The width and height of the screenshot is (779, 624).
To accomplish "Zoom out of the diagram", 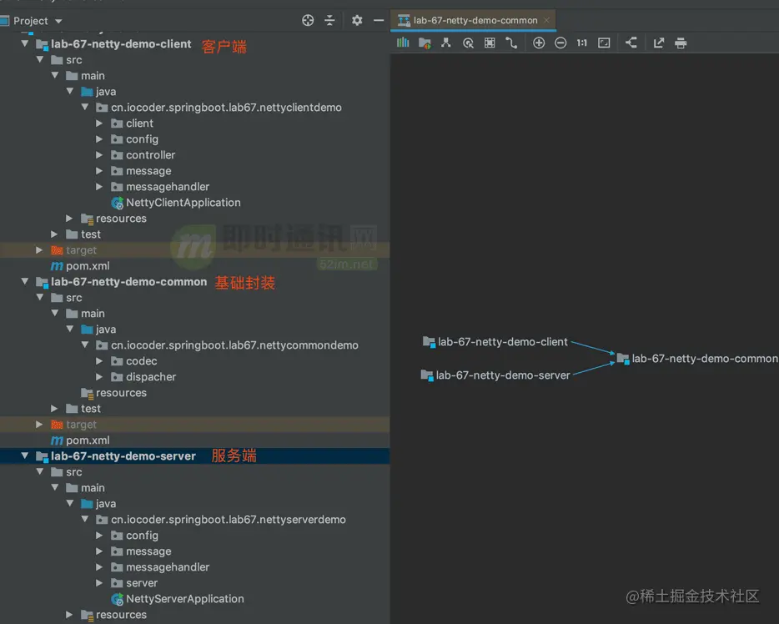I will tap(560, 43).
